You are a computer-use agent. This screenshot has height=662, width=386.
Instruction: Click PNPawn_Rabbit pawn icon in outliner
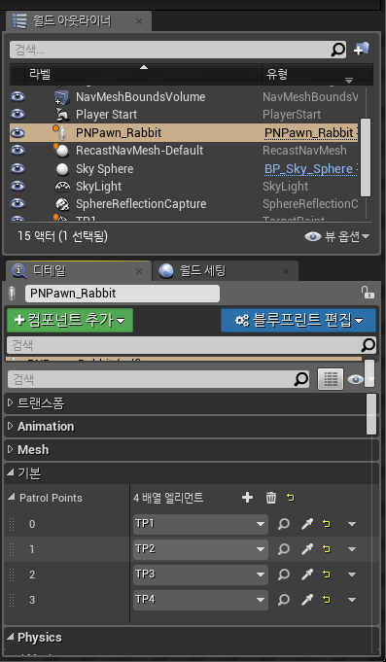point(61,132)
